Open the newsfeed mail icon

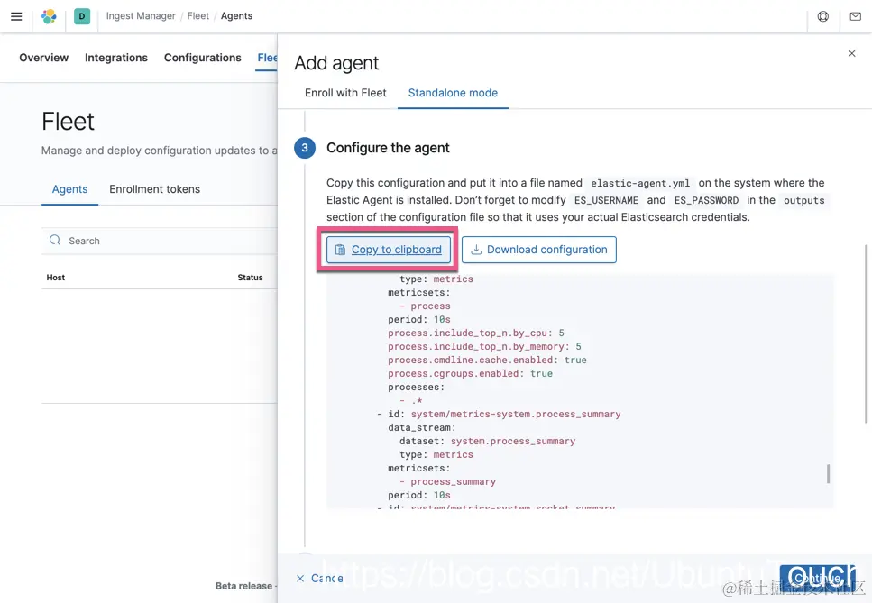tap(855, 16)
